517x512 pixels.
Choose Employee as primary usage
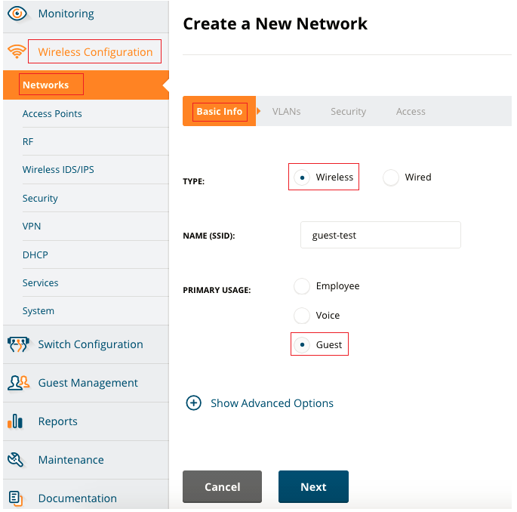302,286
